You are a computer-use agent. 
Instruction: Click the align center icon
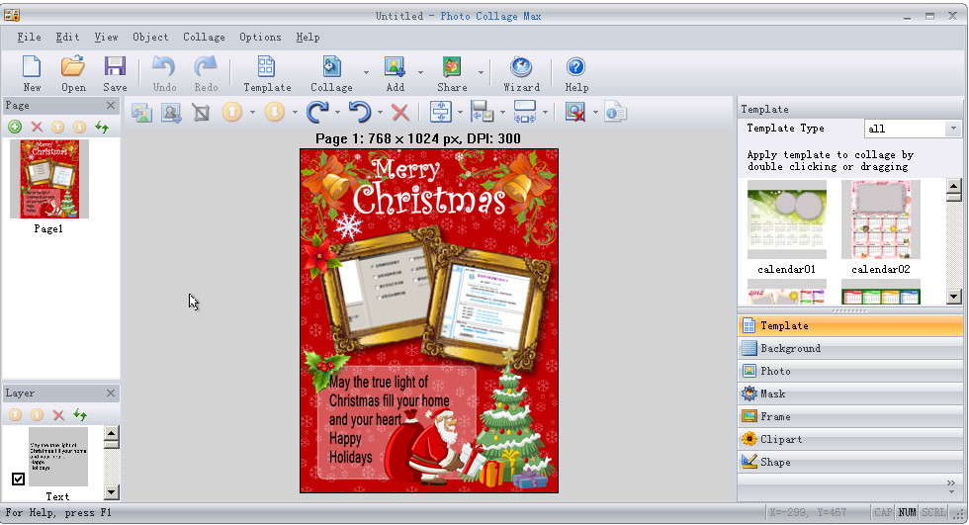click(441, 113)
